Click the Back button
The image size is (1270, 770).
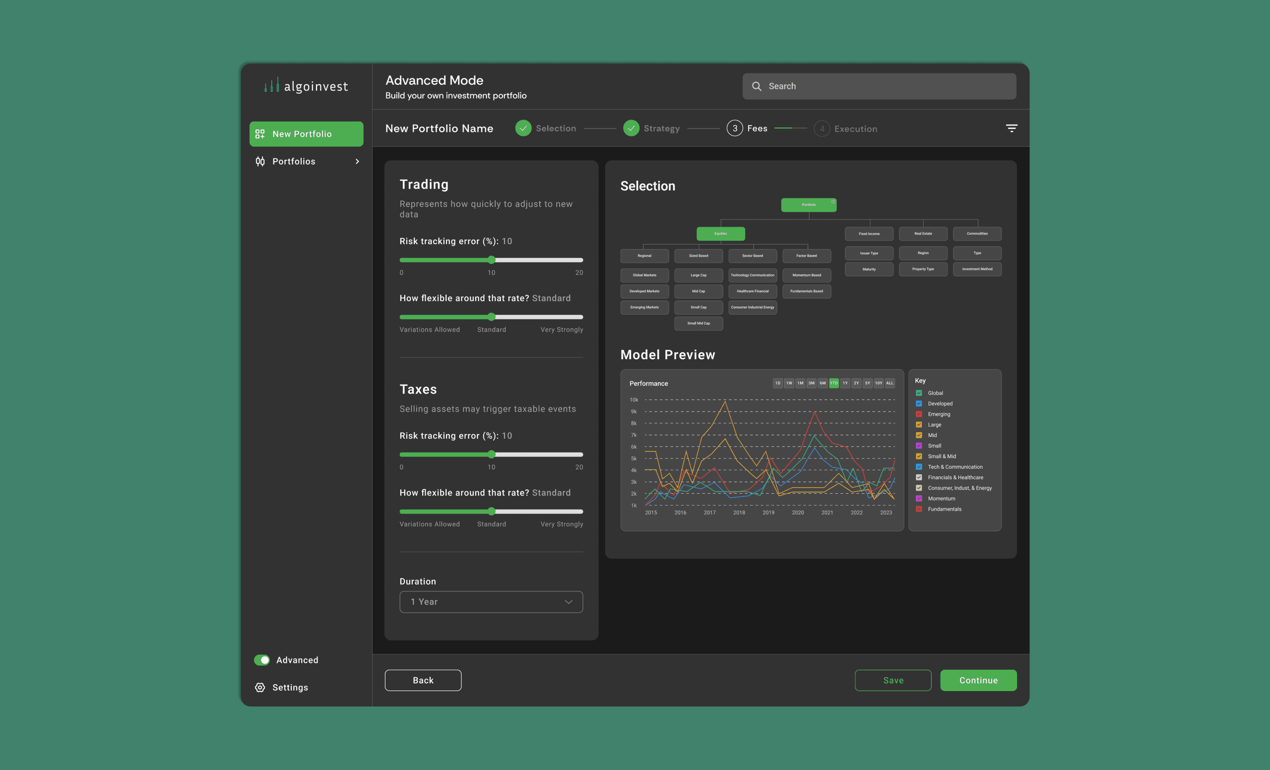pyautogui.click(x=423, y=680)
